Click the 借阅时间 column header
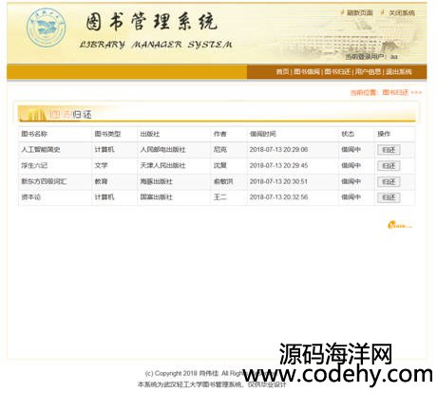The height and width of the screenshot is (393, 437). 263,134
